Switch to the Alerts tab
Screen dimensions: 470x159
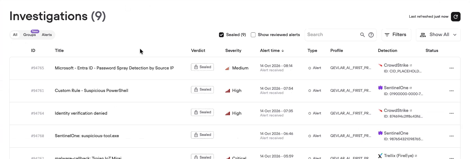point(47,35)
